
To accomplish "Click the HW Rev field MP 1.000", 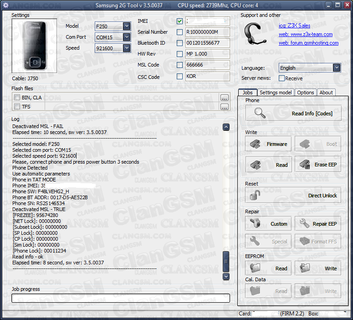I will click(x=207, y=54).
